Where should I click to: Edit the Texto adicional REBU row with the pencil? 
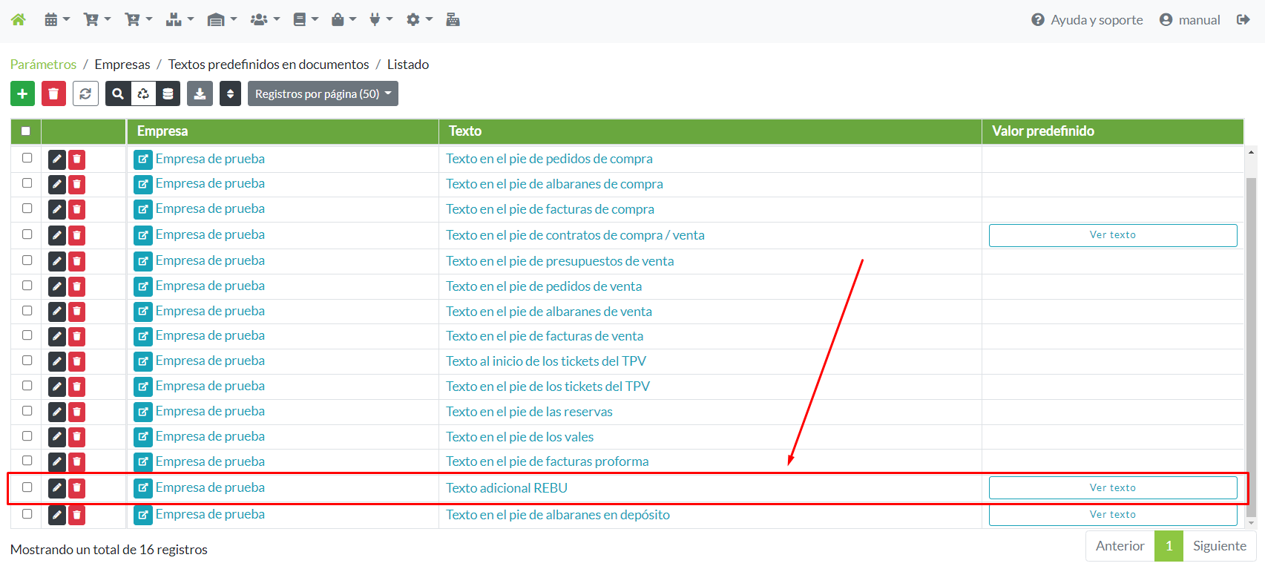click(x=57, y=487)
